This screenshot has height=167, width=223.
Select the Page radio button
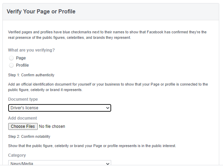pos(11,58)
